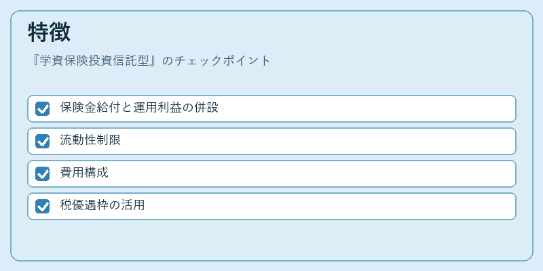543x271 pixels.
Task: Uncheck the 保険金給付と運用利益の併設 checkbox
Action: (x=42, y=109)
